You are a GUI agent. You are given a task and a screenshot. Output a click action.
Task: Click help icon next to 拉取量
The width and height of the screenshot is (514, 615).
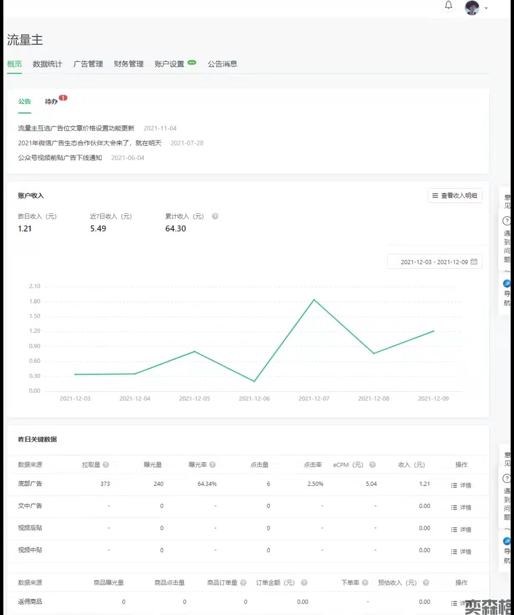(x=106, y=464)
